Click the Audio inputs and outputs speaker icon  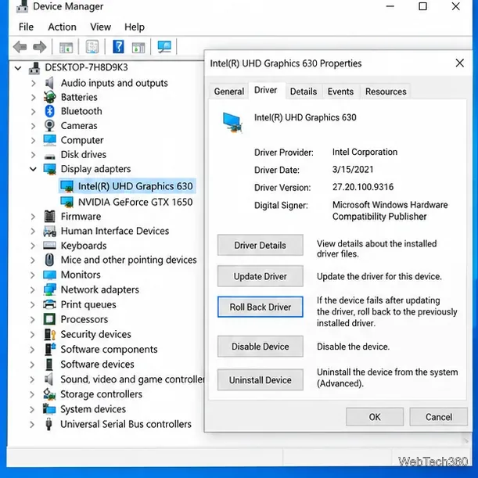(x=49, y=83)
